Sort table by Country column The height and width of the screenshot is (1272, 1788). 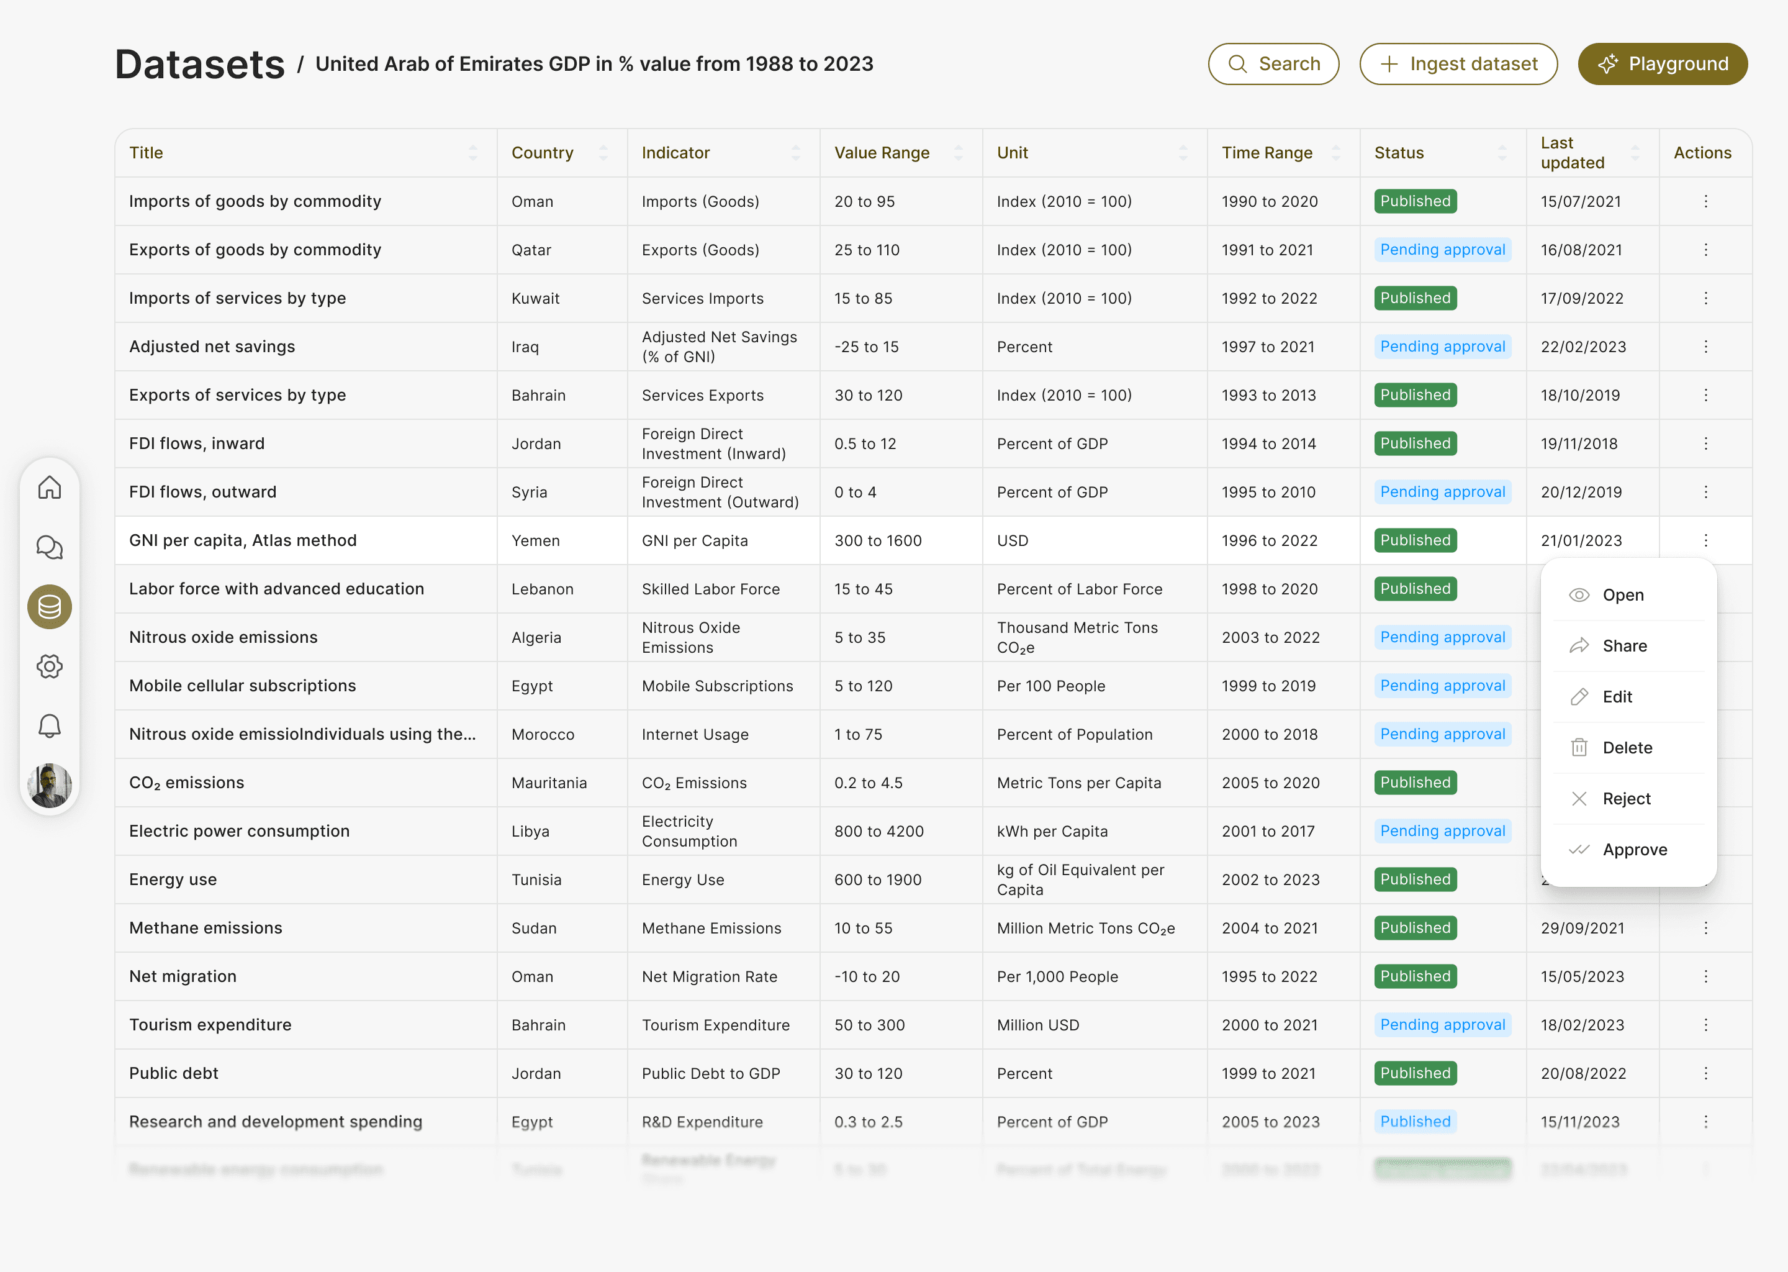click(603, 153)
